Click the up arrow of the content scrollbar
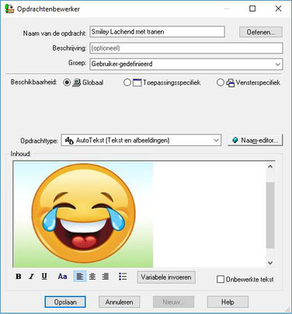Image resolution: width=292 pixels, height=314 pixels. (x=270, y=166)
